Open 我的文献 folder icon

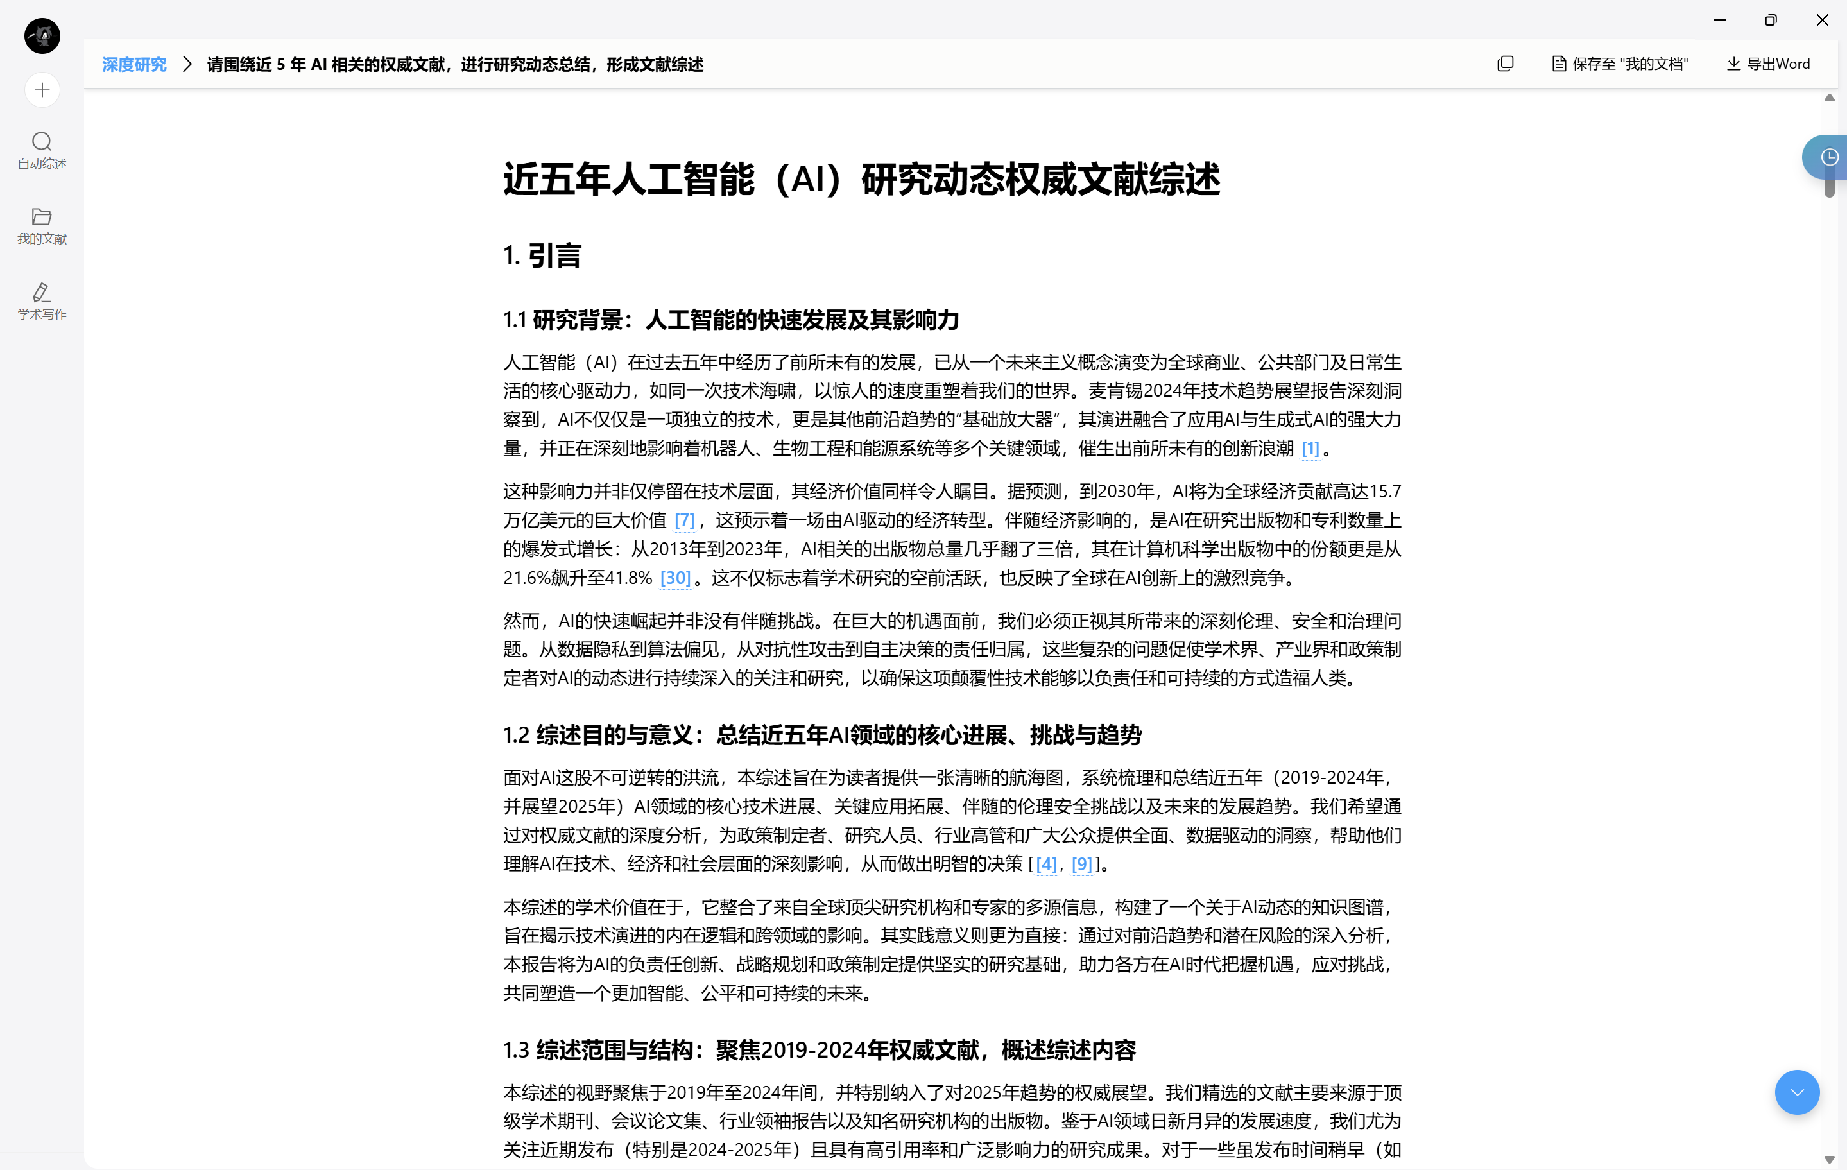42,217
